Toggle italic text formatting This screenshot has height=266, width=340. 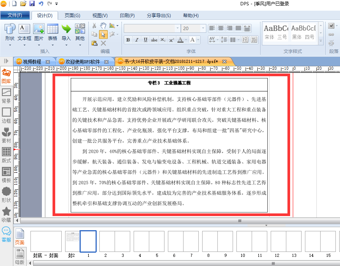137,40
